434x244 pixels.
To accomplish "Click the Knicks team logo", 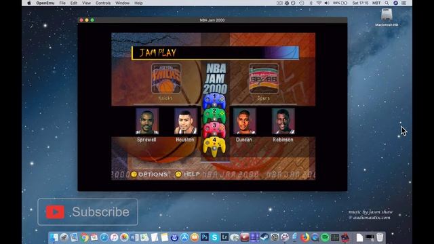I will pos(166,79).
